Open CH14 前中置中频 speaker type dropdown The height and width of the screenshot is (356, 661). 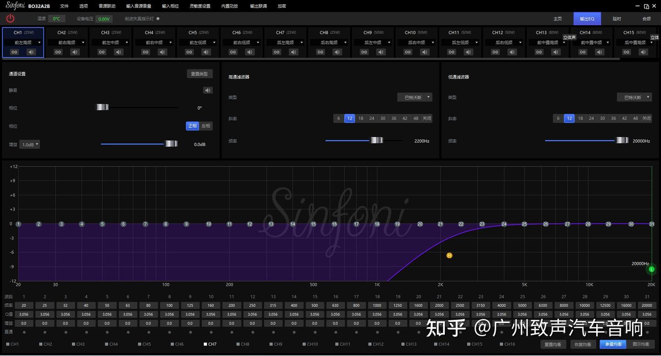point(591,42)
